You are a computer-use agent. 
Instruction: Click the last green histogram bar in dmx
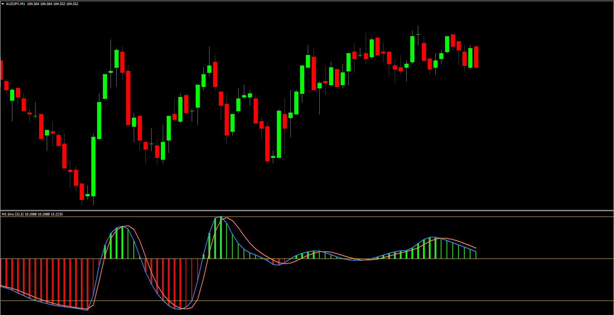pos(476,255)
